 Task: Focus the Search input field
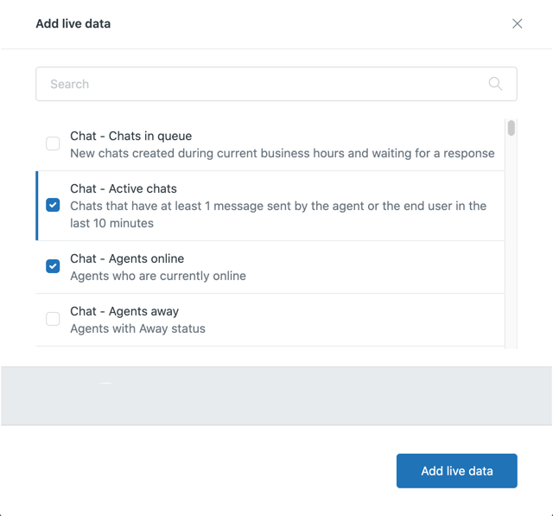click(259, 84)
